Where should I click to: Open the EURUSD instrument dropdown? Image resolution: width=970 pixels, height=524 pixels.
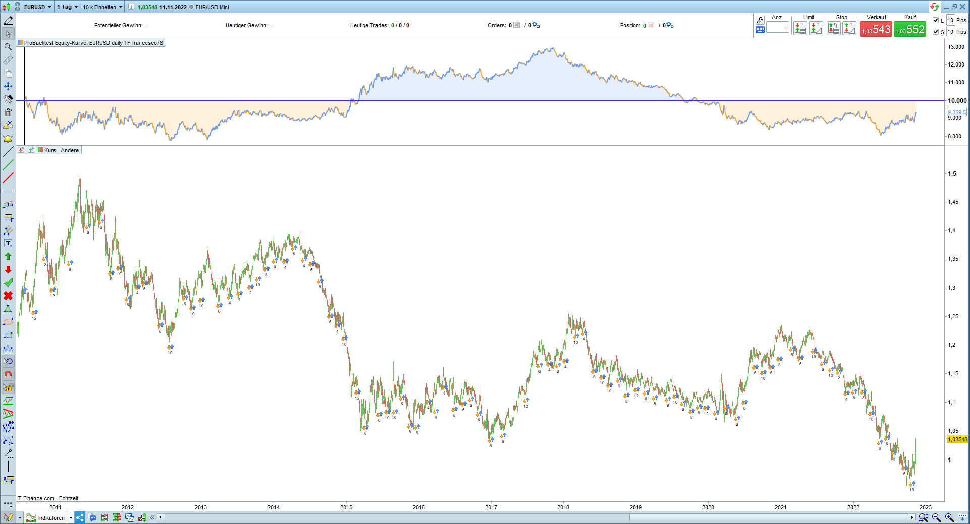click(37, 7)
